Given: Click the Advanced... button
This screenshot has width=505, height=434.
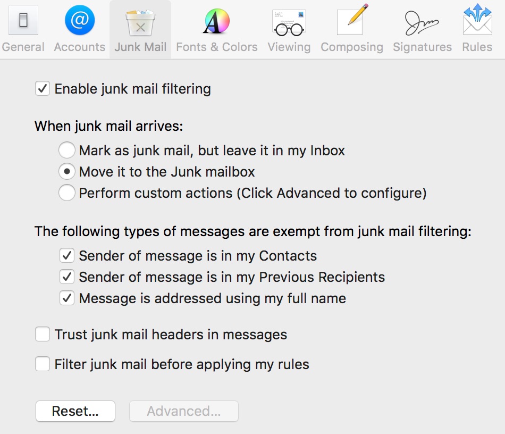Looking at the screenshot, I should [x=184, y=411].
